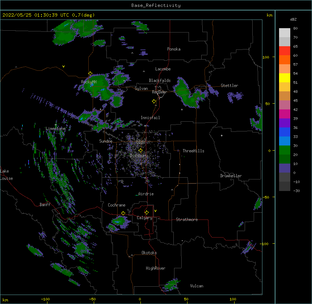Screen dimensions: 312x304
Task: Select the 65 dBZ red swatch
Action: pos(284,51)
